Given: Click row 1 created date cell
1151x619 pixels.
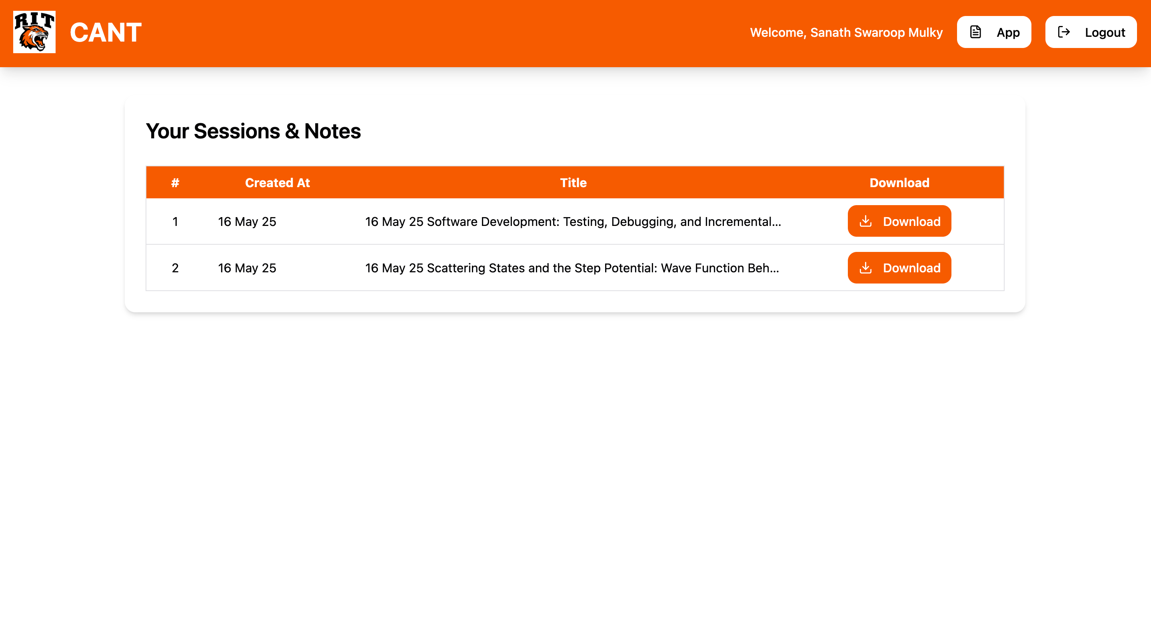Looking at the screenshot, I should click(x=247, y=222).
